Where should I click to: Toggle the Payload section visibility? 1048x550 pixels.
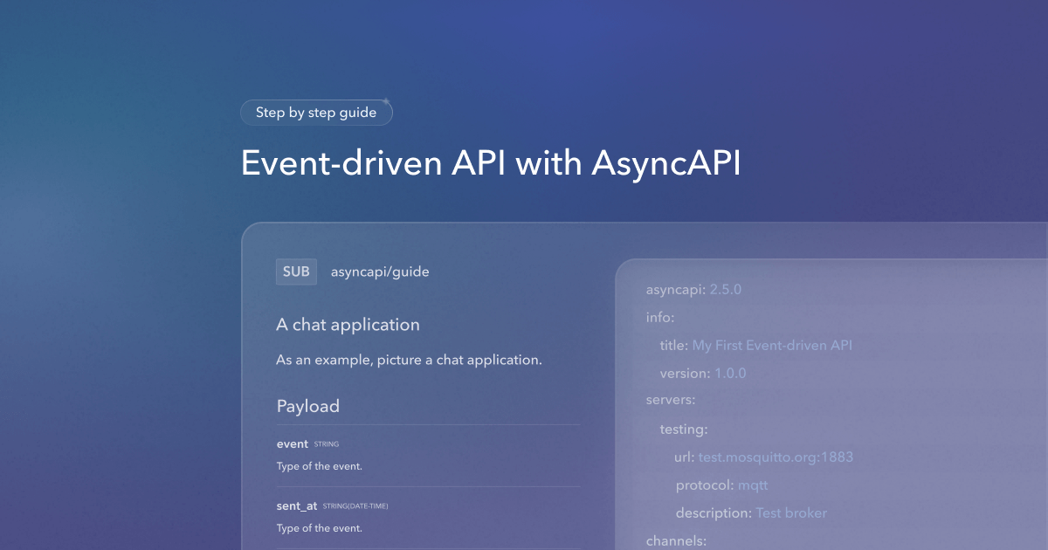point(307,406)
